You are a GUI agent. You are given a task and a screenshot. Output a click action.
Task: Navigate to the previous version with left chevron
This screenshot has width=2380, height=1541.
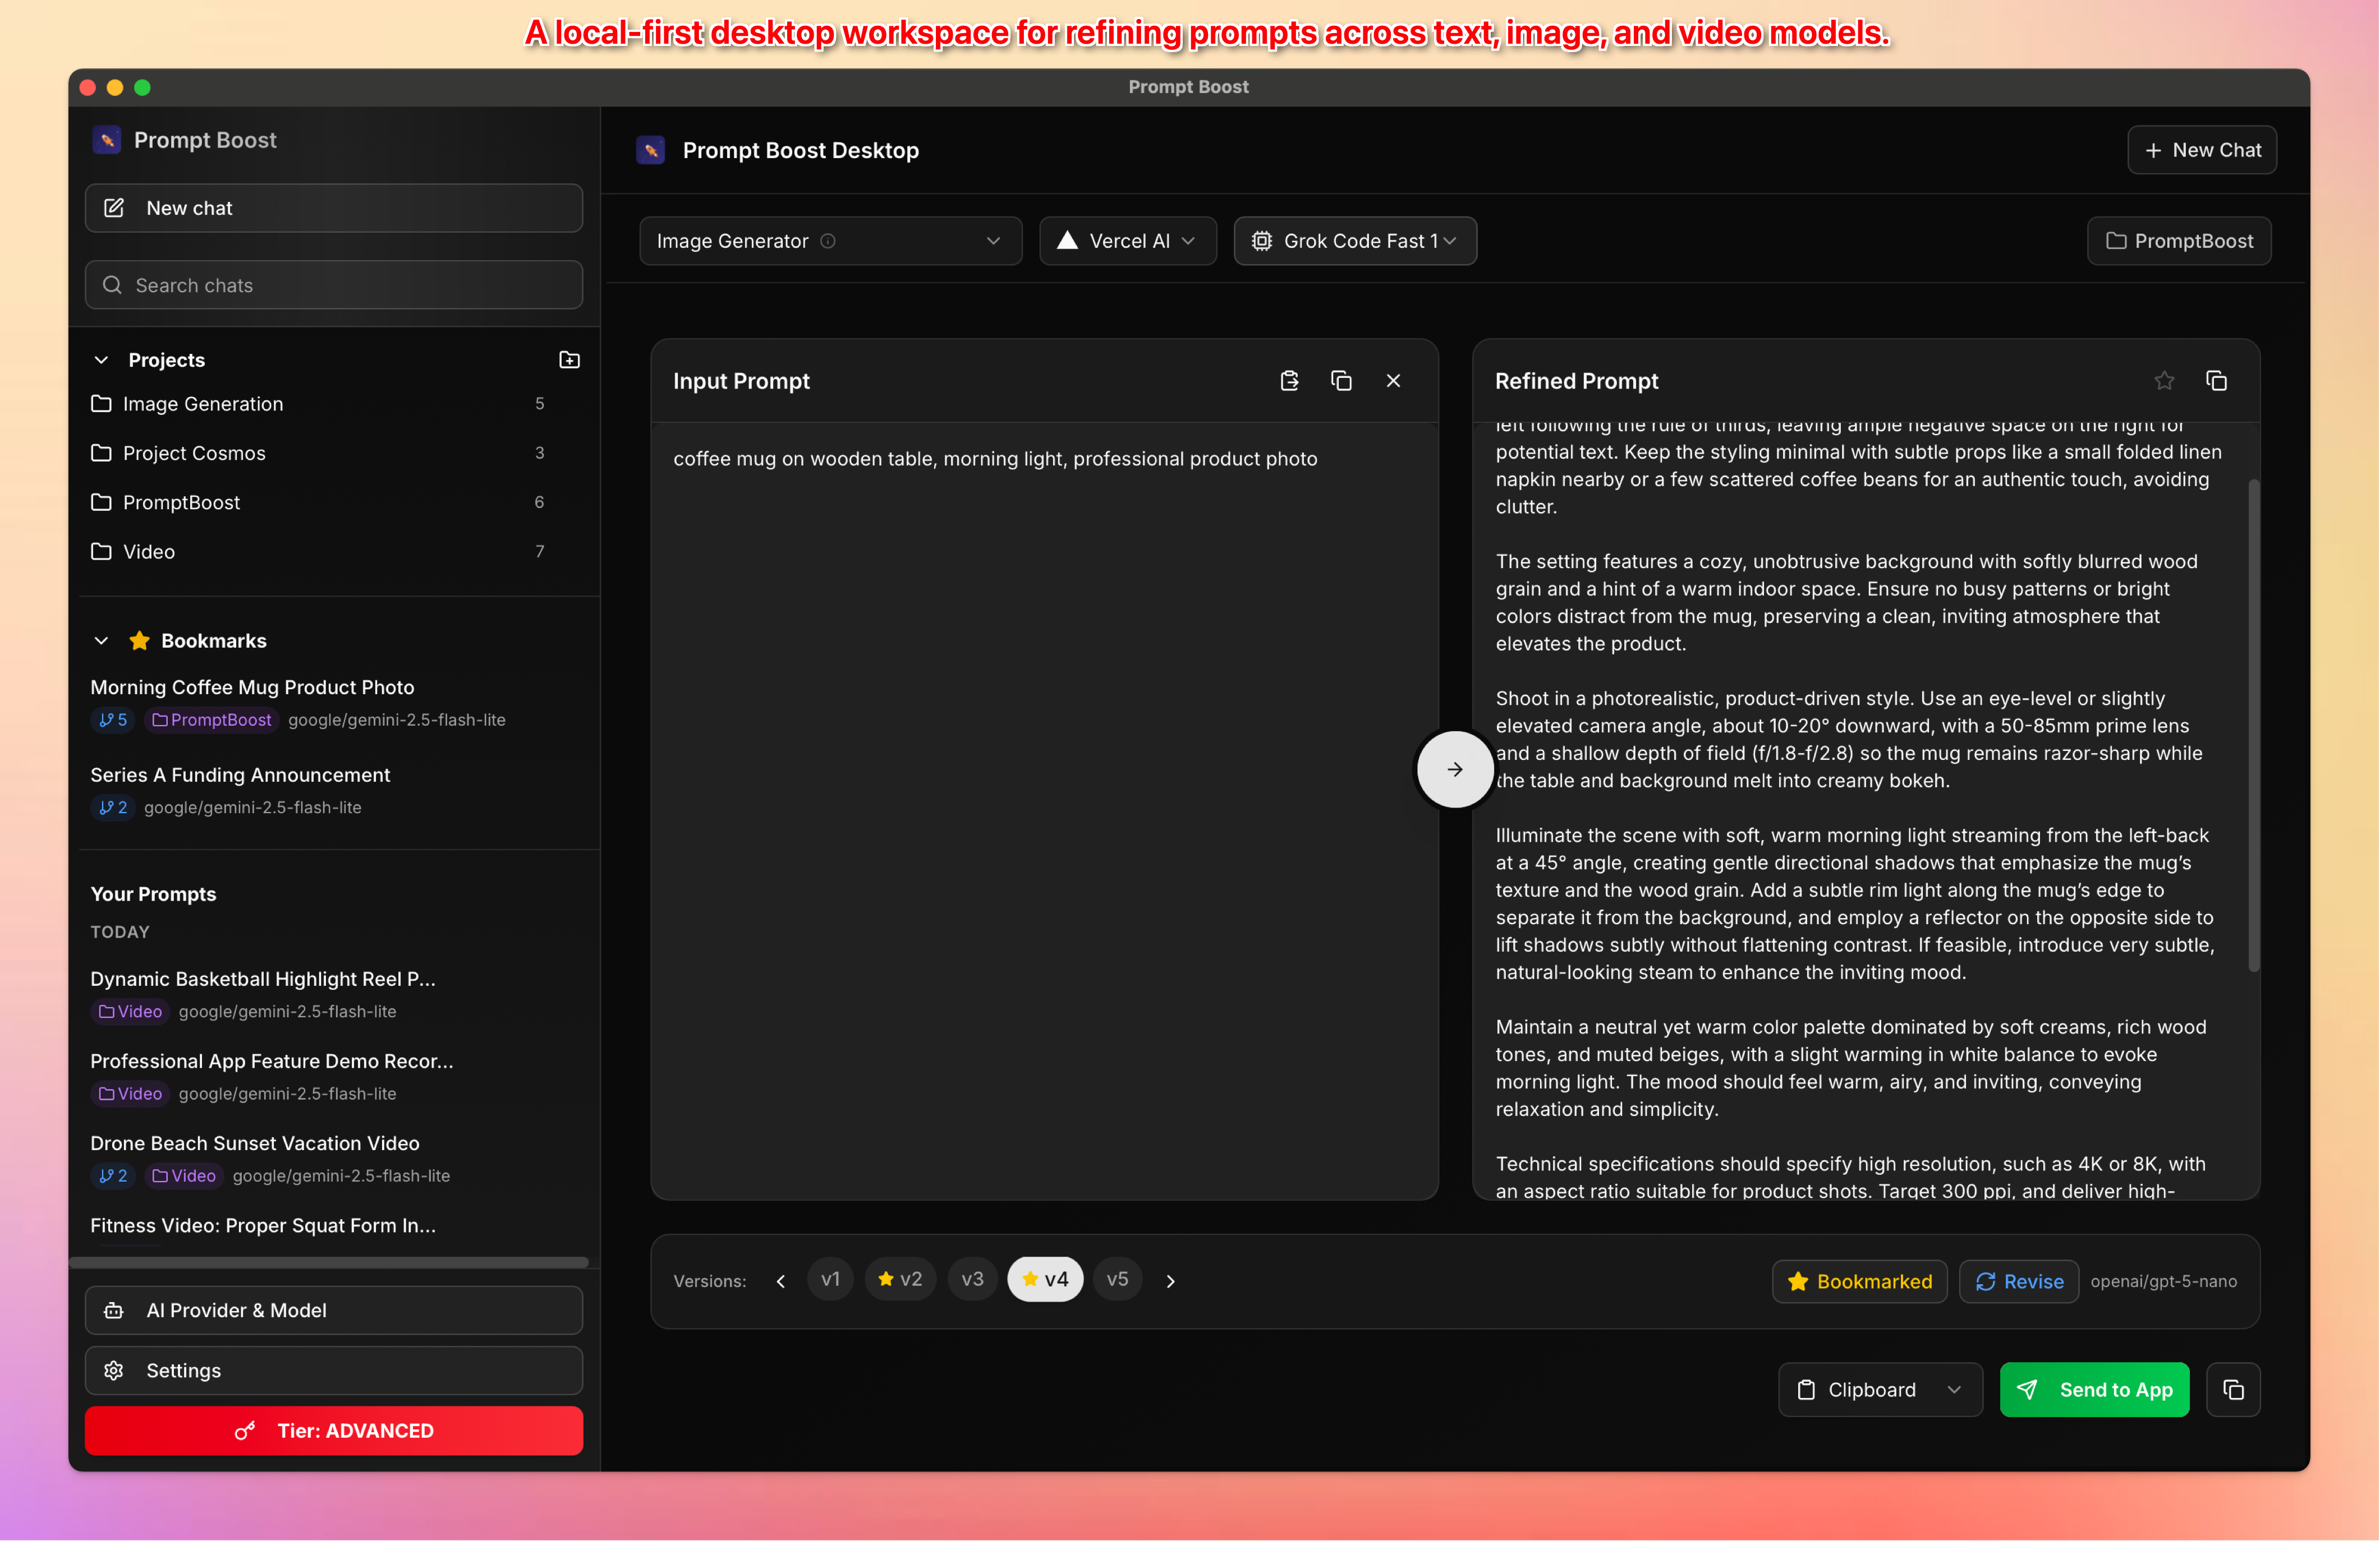tap(781, 1280)
